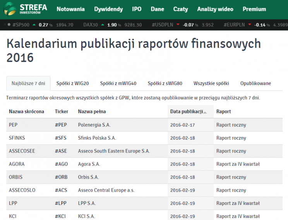This screenshot has width=288, height=220.
Task: Click Asseco Central Europe a.s. name
Action: click(x=106, y=190)
